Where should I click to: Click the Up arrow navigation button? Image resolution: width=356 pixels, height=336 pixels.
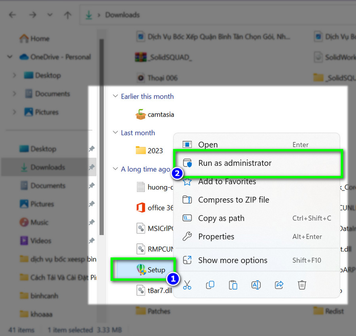click(x=67, y=15)
